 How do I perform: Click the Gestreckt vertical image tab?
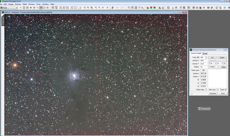[x=3, y=21]
